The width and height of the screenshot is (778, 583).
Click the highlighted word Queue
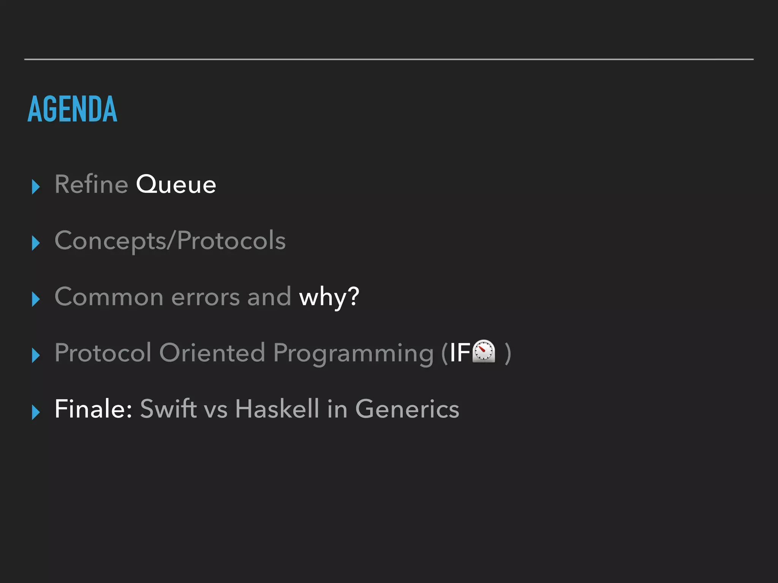click(176, 185)
